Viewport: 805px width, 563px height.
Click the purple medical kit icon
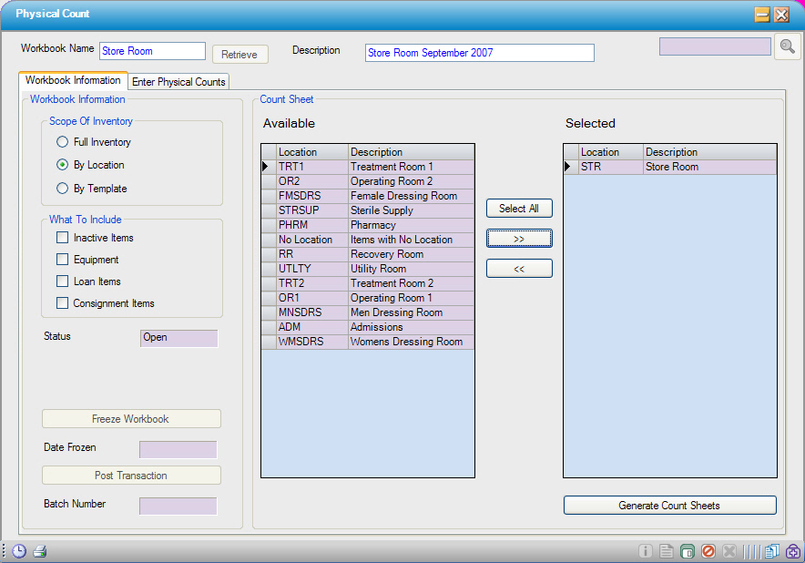(793, 551)
